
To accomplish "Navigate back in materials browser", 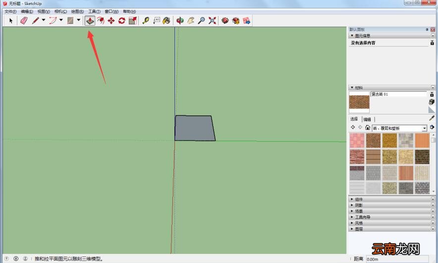I will coord(353,127).
